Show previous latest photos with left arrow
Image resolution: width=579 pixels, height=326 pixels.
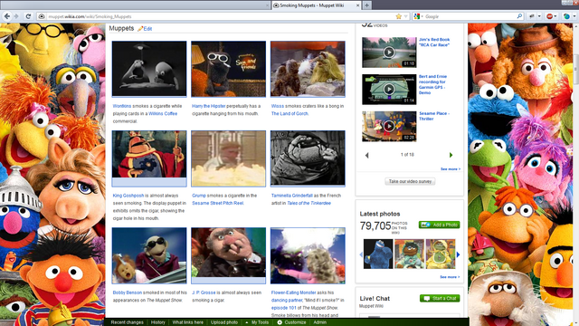pyautogui.click(x=361, y=254)
